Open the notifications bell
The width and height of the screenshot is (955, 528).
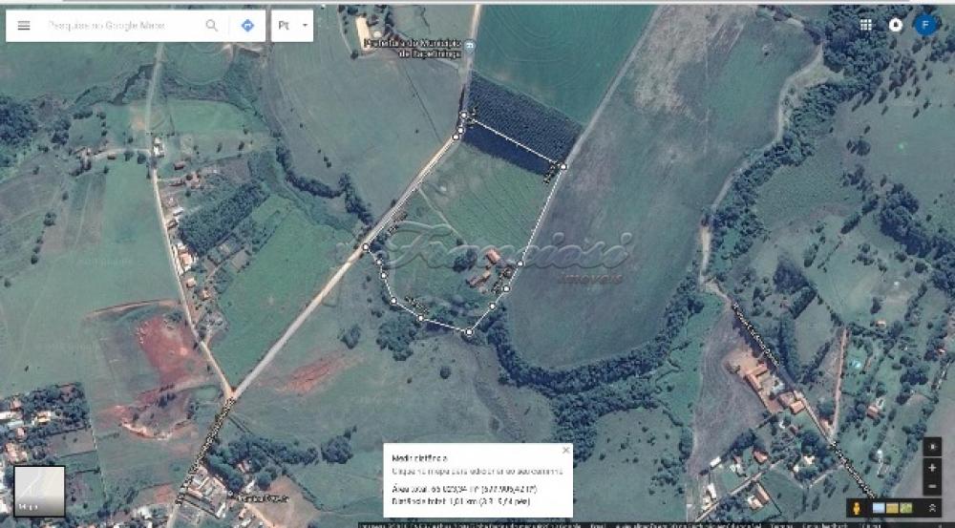[x=896, y=25]
